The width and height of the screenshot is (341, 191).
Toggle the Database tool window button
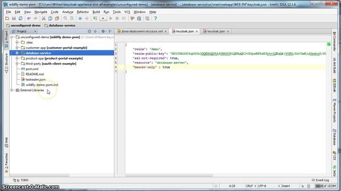335,137
